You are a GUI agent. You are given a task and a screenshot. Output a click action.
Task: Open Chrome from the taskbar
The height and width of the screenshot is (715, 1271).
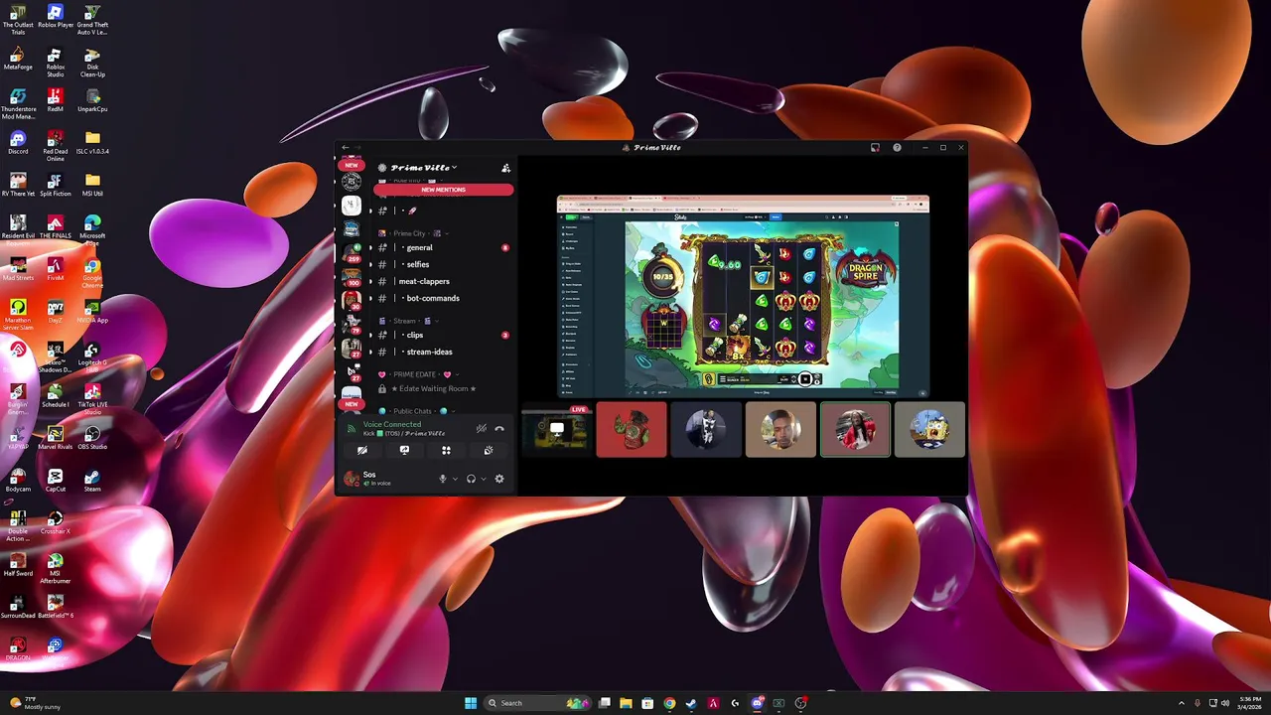pos(669,703)
